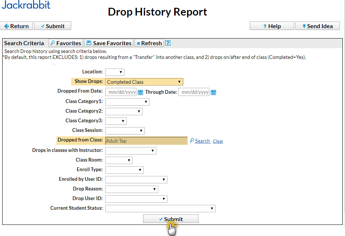Viewport: 345px width, 236px height.
Task: Expand the Class Category1 dropdown
Action: (x=127, y=102)
